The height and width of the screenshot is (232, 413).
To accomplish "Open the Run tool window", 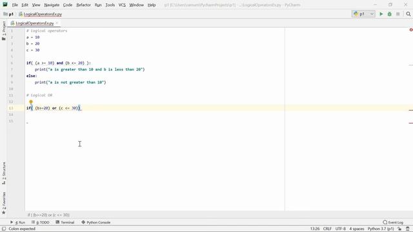I will 17,222.
